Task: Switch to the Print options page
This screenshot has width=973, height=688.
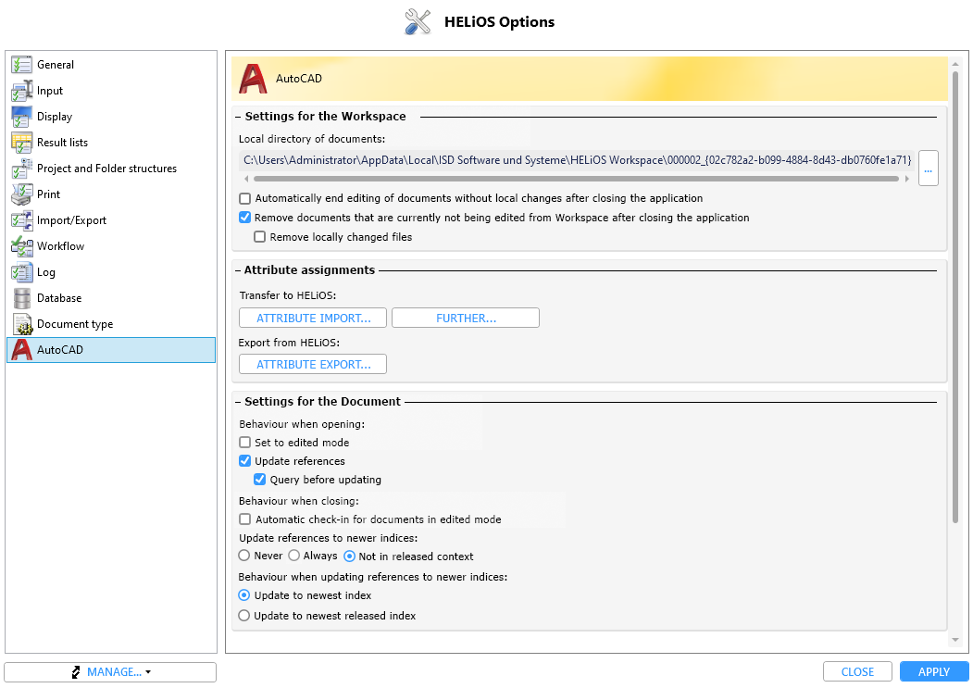Action: (111, 194)
